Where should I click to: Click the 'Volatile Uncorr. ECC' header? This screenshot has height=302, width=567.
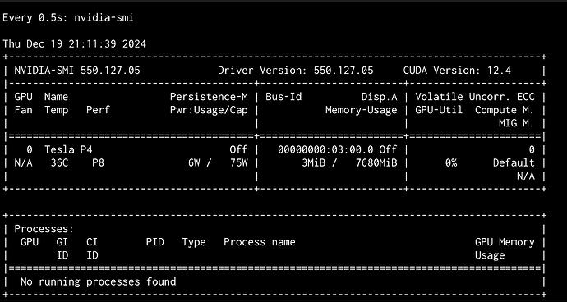475,97
